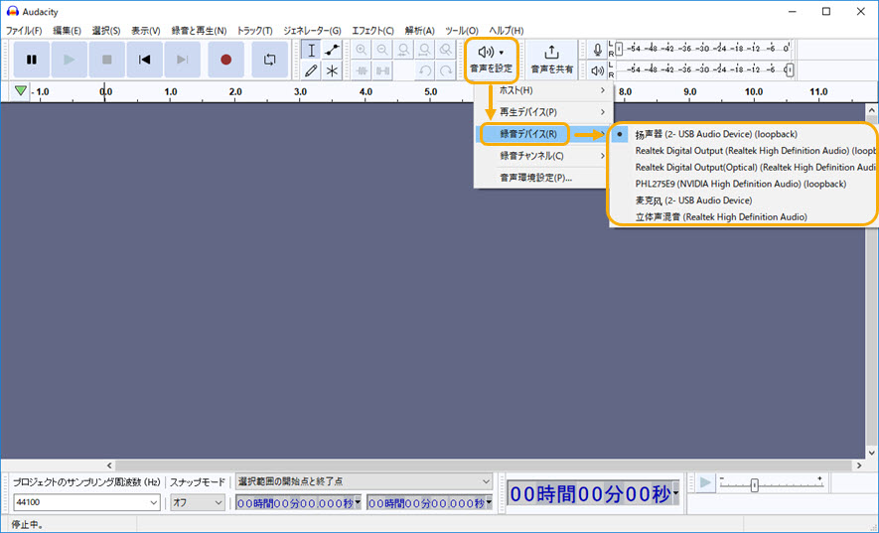
Task: Open the 表示(V) menu
Action: [x=145, y=30]
